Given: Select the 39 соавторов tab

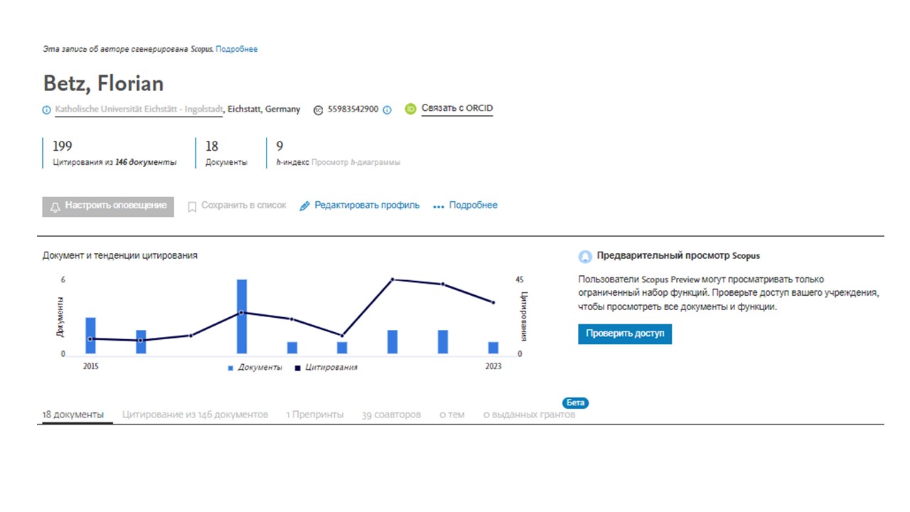Looking at the screenshot, I should [x=391, y=415].
